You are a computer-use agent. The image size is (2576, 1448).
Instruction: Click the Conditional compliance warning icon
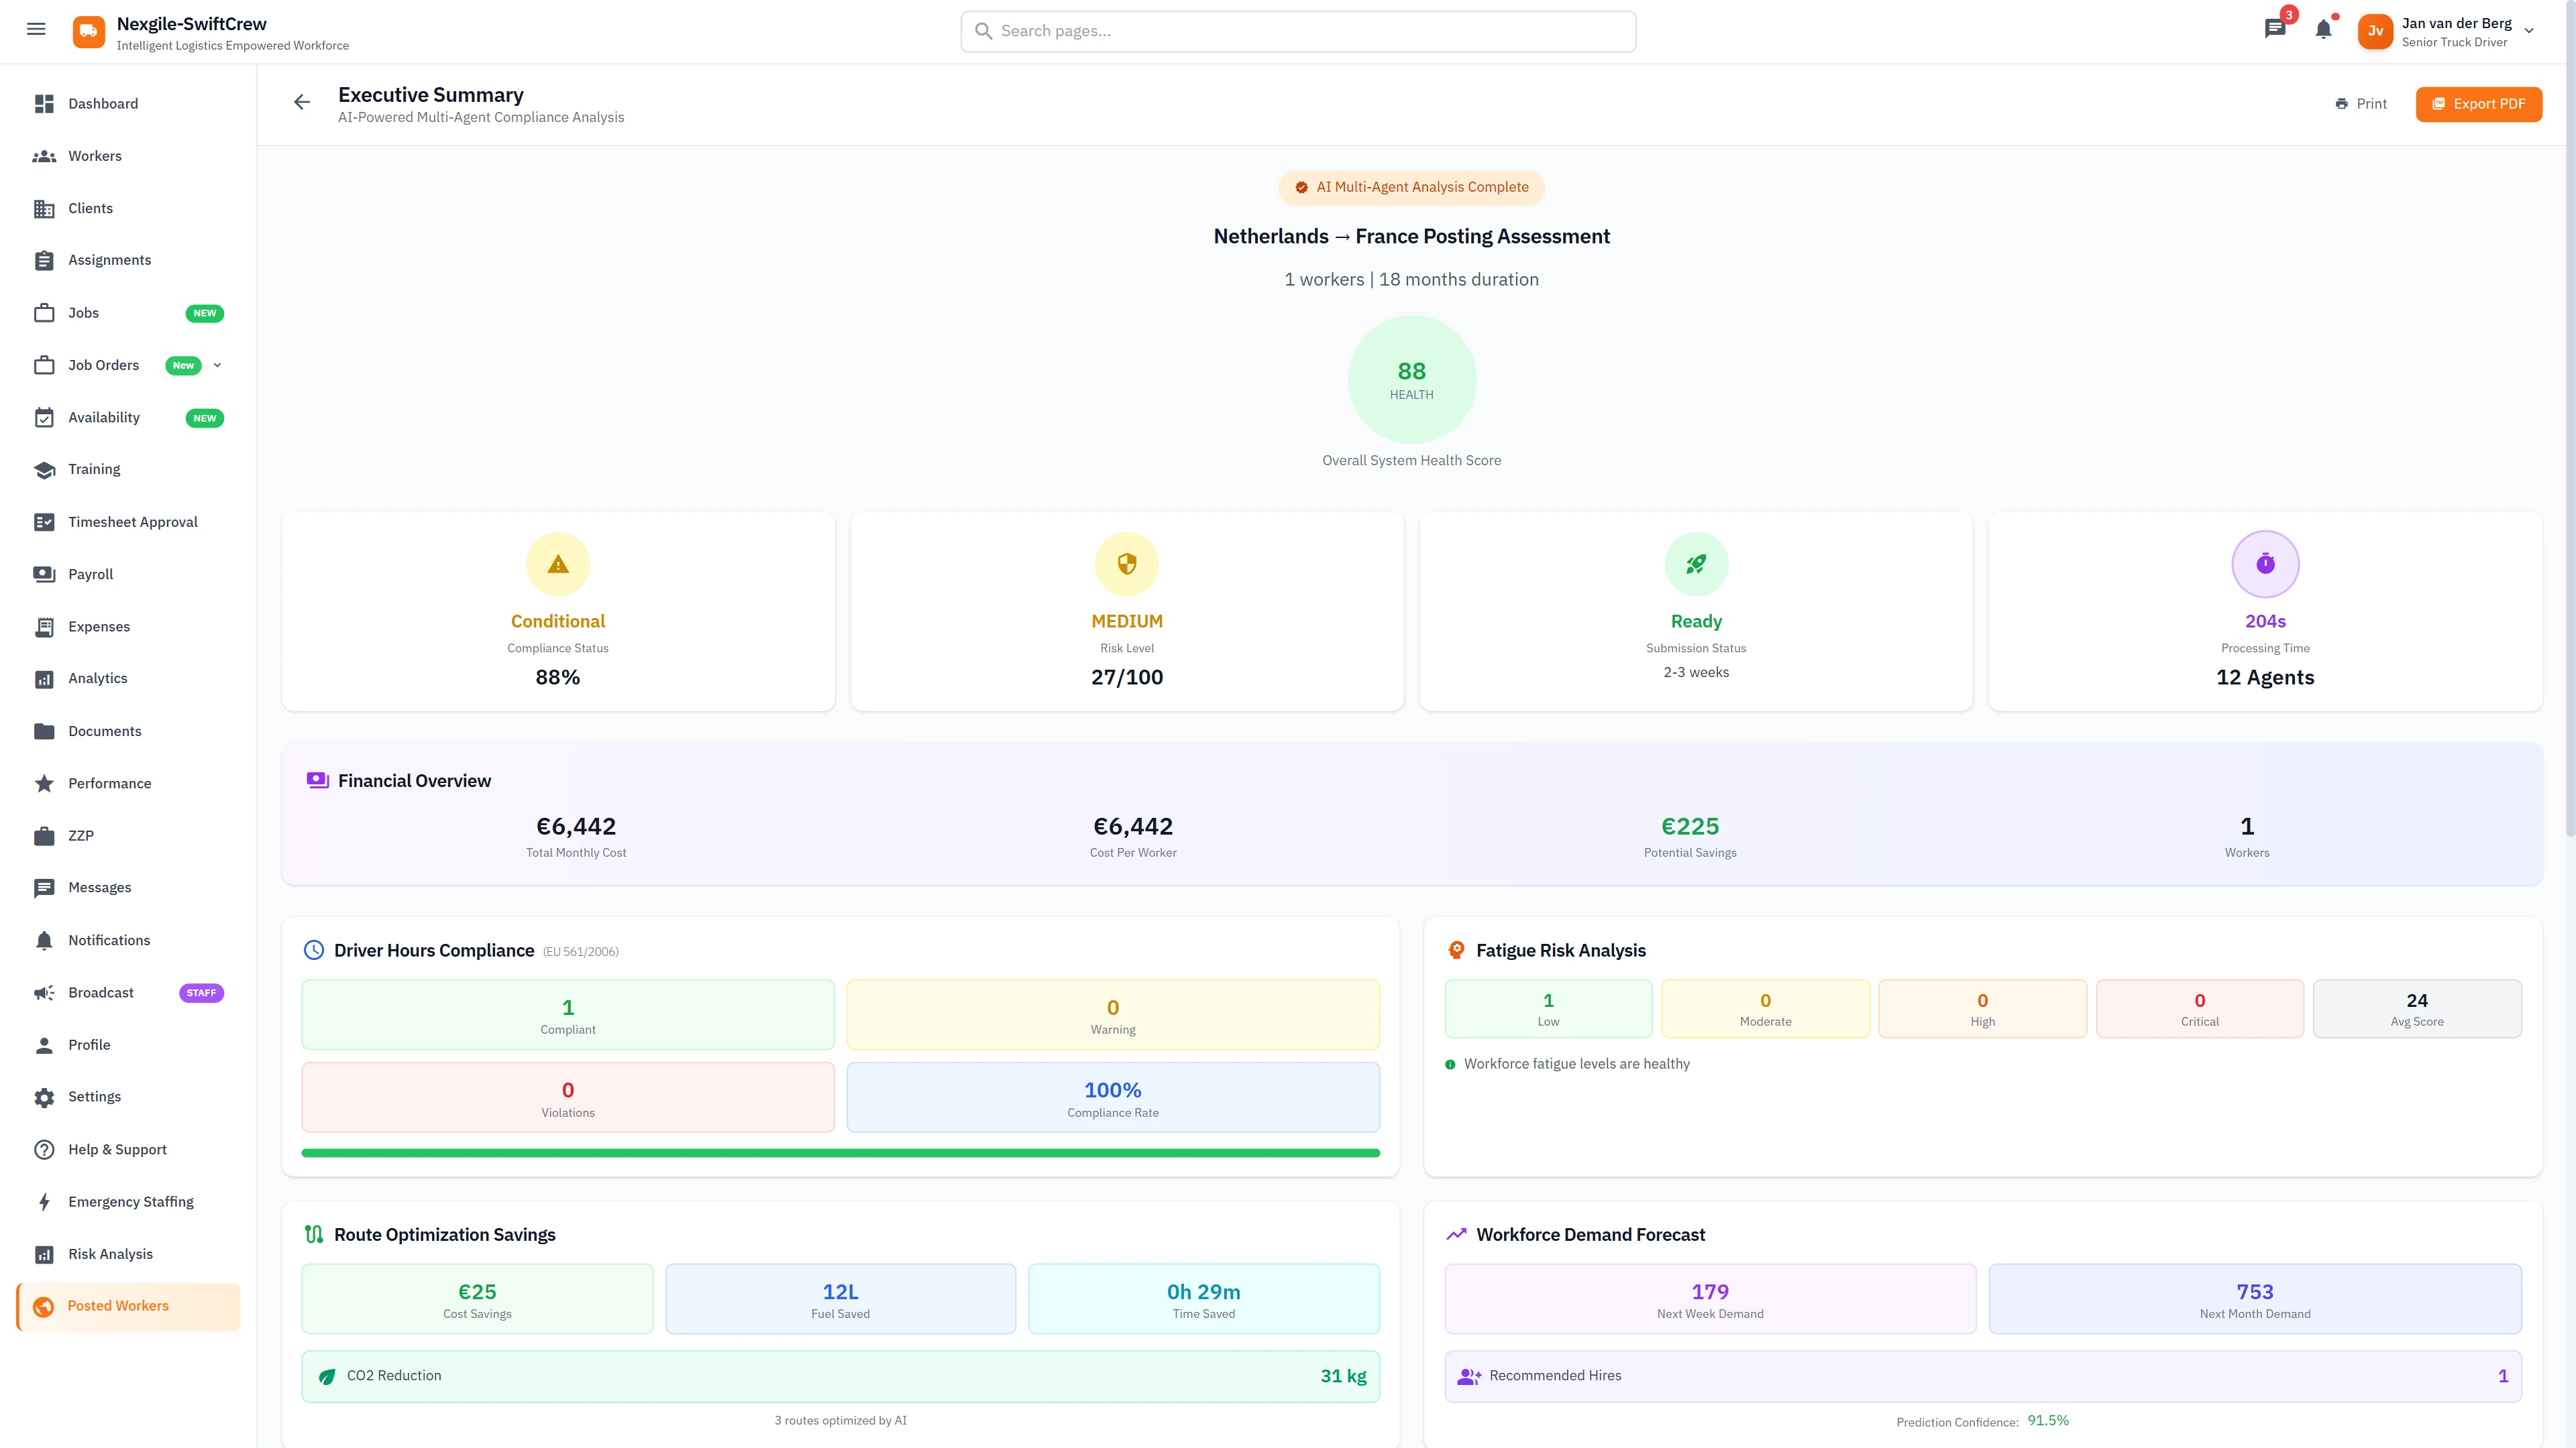(x=558, y=564)
